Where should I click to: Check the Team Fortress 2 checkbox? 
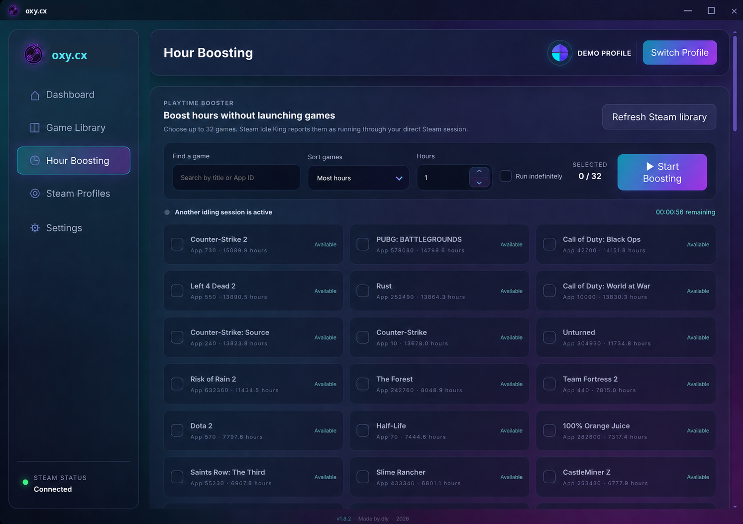coord(549,384)
